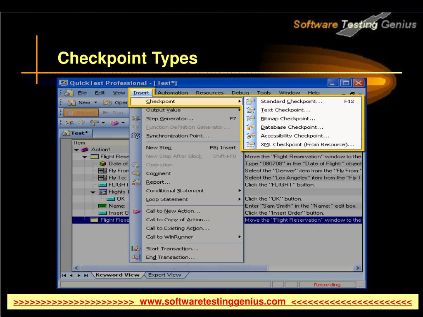Expand the Loop Statement submenu
Screen dimensions: 423x317
tap(240, 199)
